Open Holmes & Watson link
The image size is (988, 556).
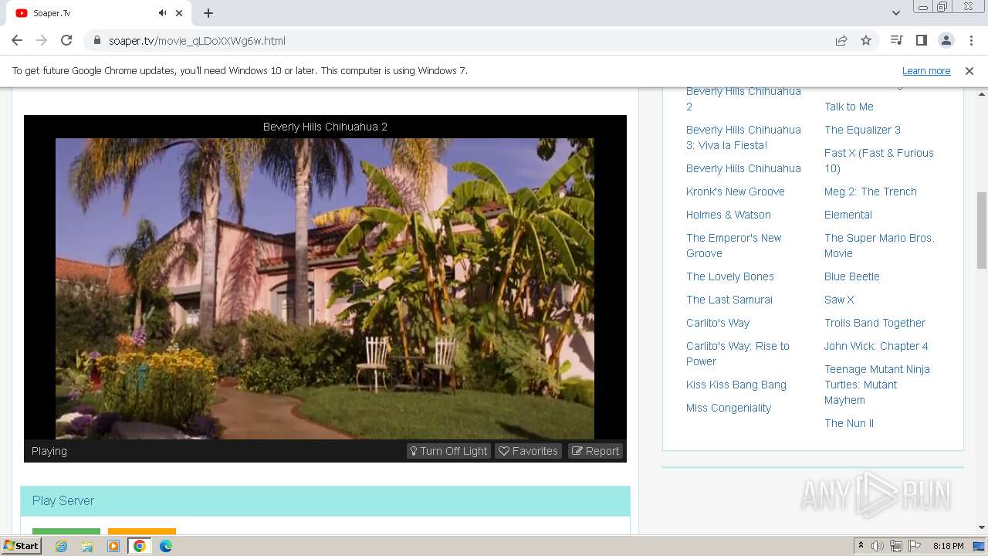[728, 215]
